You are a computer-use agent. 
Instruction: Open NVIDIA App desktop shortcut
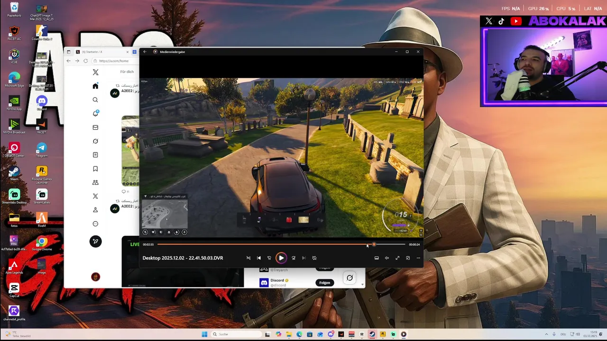click(14, 102)
